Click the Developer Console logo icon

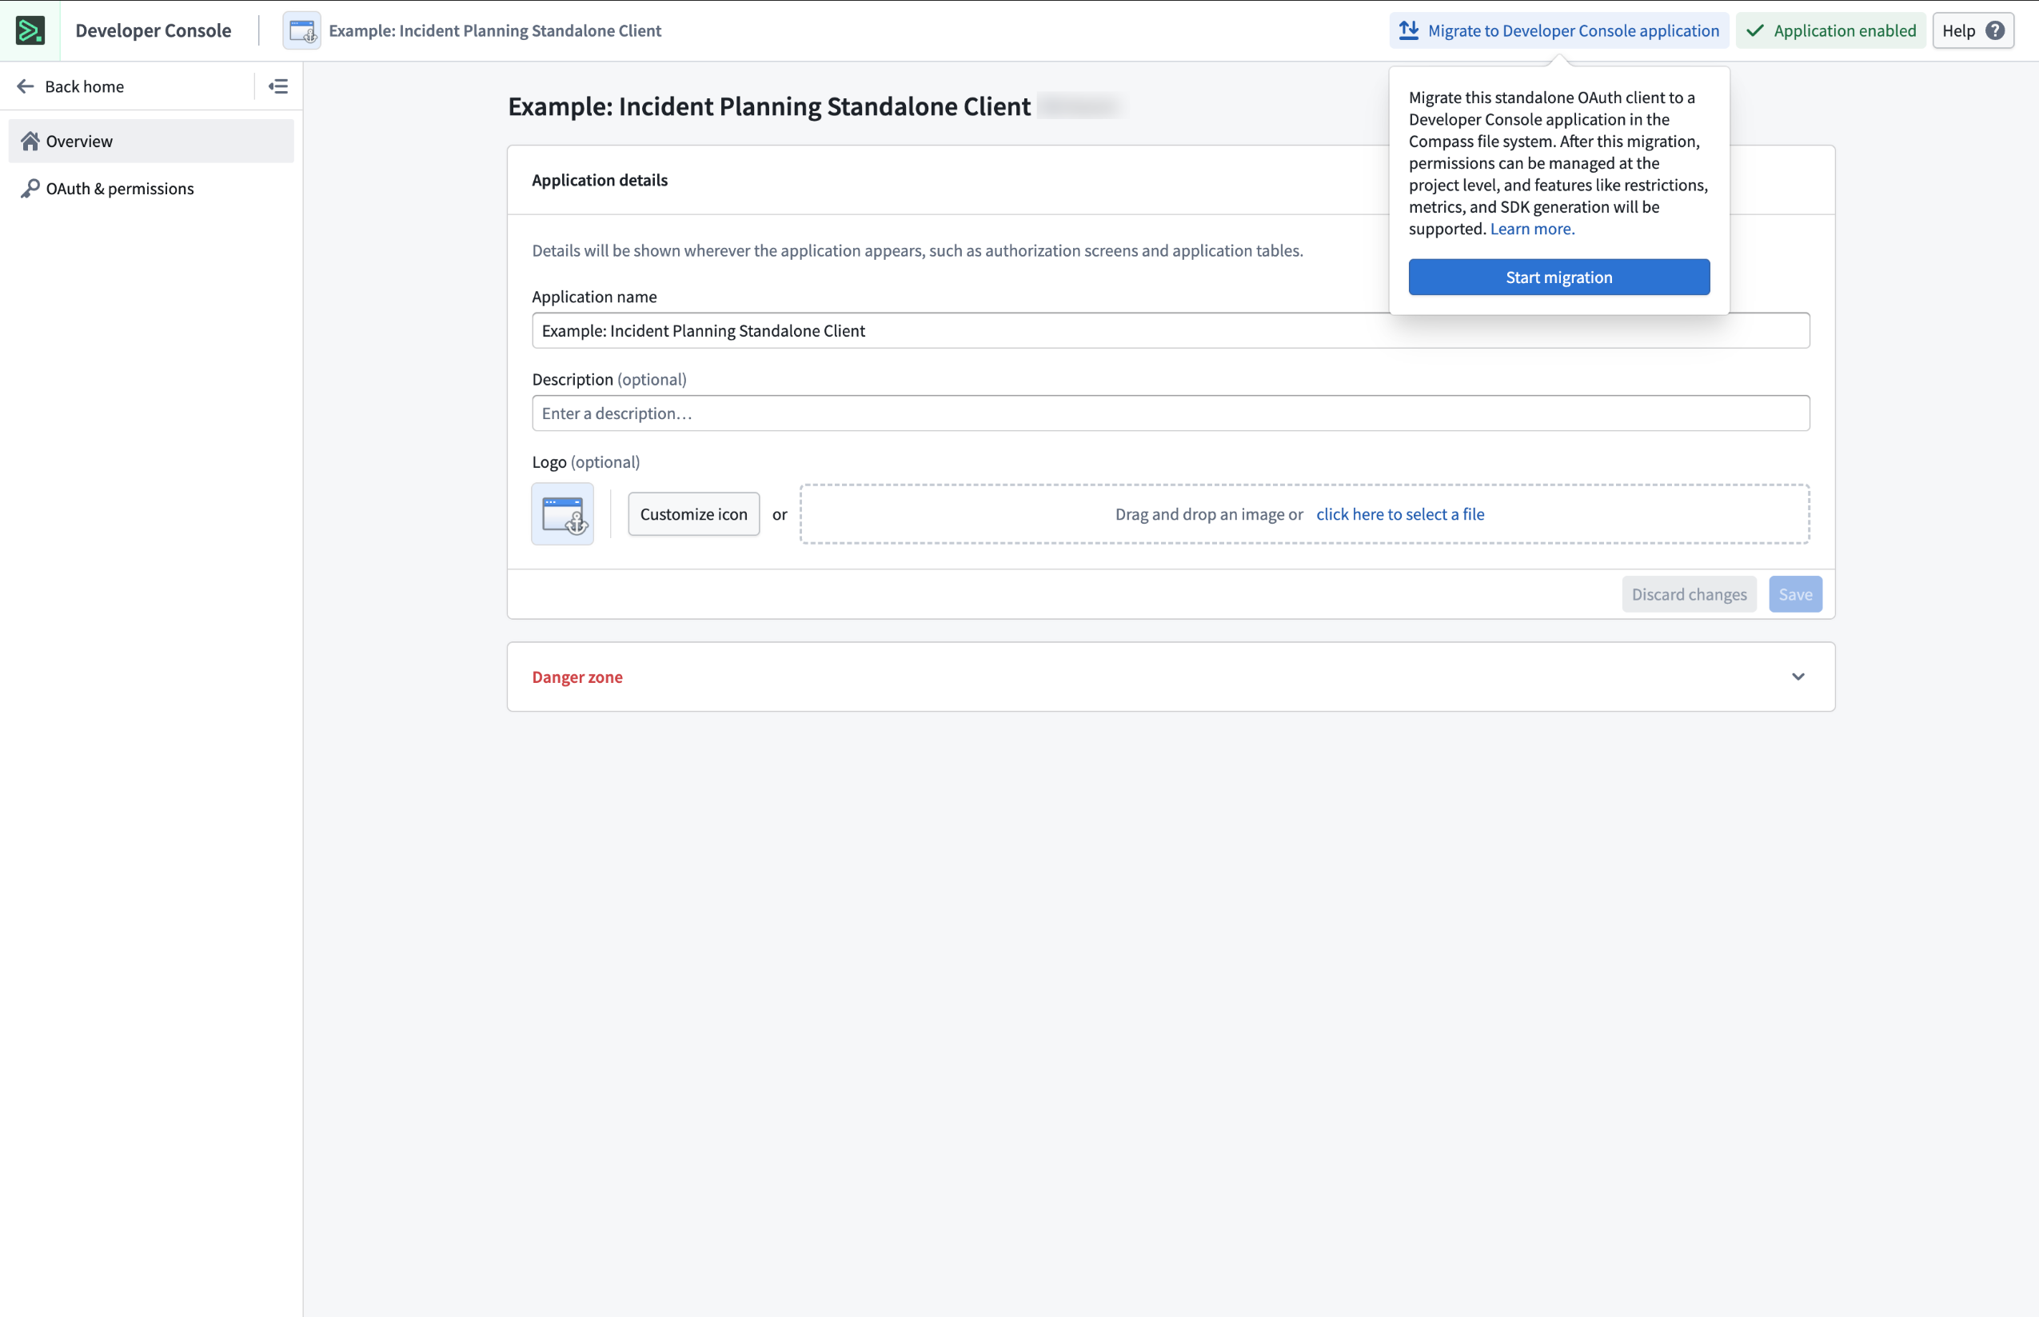pyautogui.click(x=30, y=31)
